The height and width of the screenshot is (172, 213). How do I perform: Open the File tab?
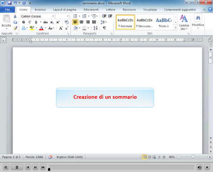[7, 10]
